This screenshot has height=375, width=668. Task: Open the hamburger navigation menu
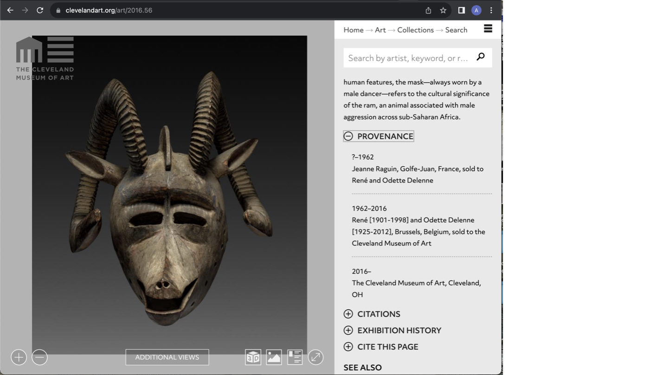(488, 29)
